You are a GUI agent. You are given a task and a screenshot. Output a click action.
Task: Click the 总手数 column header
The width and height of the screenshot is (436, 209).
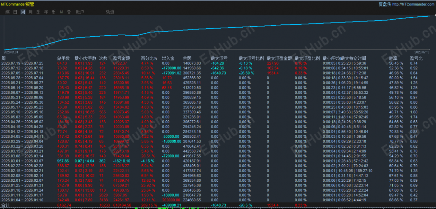tap(63, 58)
